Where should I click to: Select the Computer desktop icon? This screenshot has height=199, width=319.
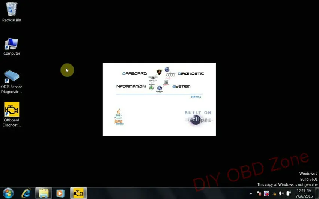click(12, 46)
